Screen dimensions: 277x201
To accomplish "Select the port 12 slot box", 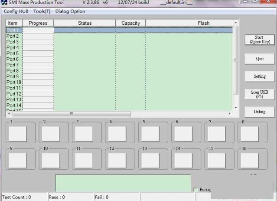I will [117, 160].
